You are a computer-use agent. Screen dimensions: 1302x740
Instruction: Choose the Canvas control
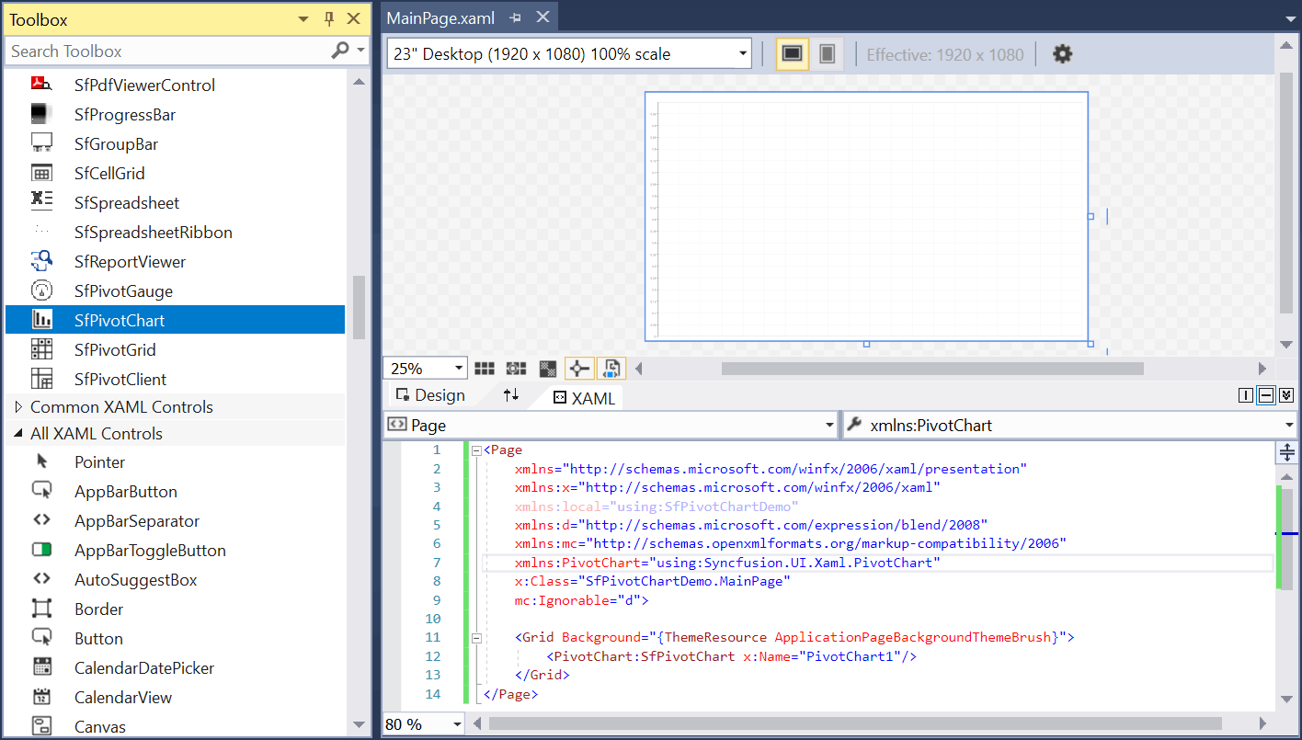(175, 726)
